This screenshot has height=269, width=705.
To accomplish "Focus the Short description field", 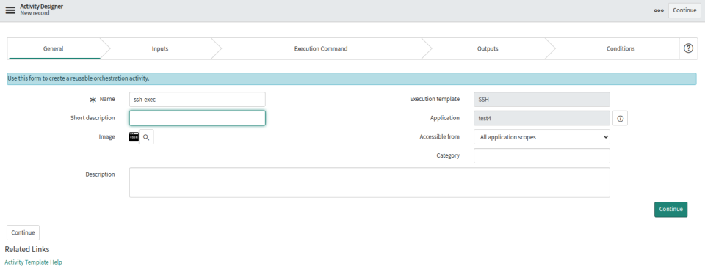I will point(198,118).
